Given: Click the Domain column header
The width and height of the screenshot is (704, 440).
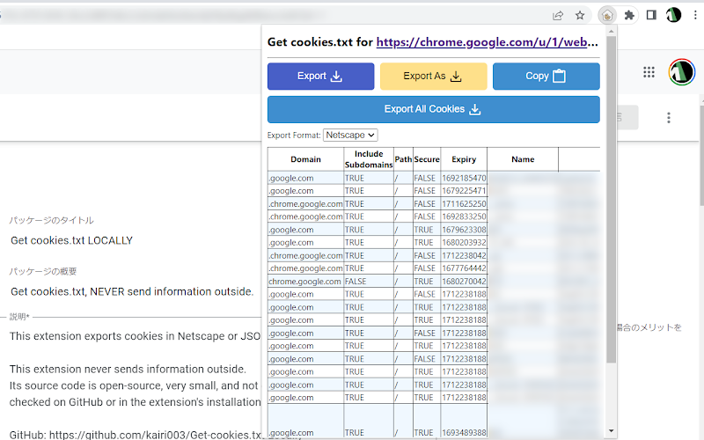Looking at the screenshot, I should point(305,159).
